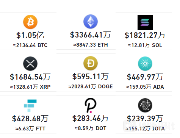Select the ≈2136.64 BTC text
180x138 pixels.
pyautogui.click(x=30, y=45)
